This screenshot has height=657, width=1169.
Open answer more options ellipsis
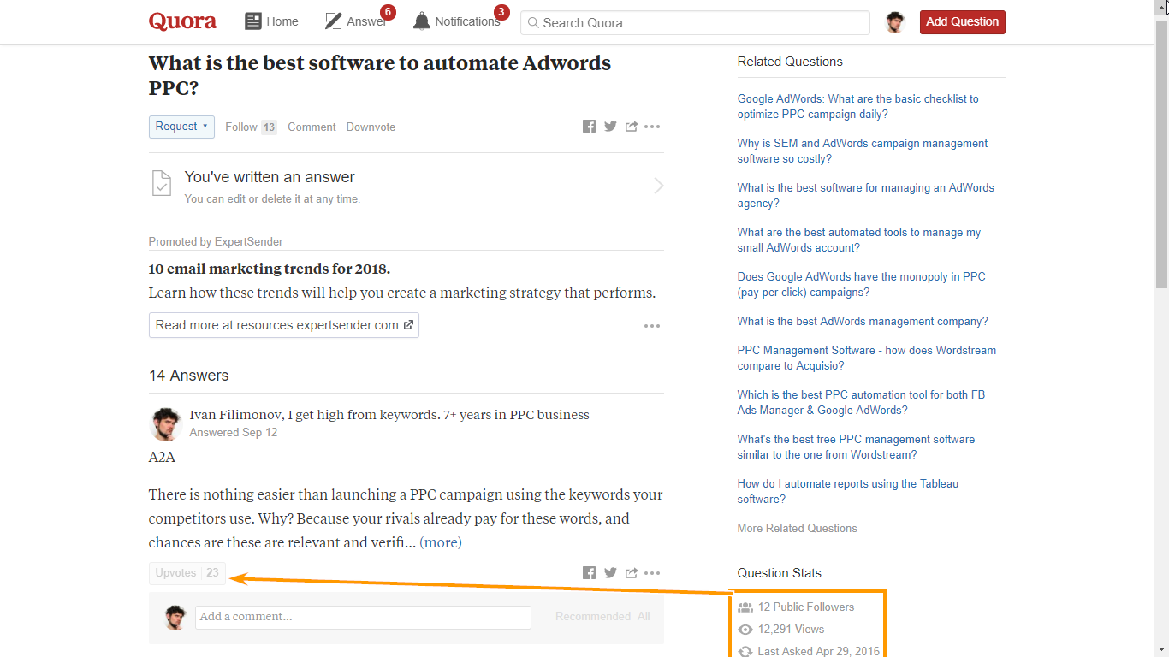pyautogui.click(x=652, y=573)
